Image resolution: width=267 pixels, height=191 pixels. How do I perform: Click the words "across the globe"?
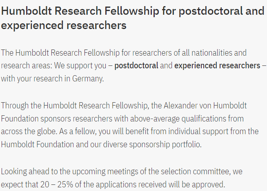(24, 132)
